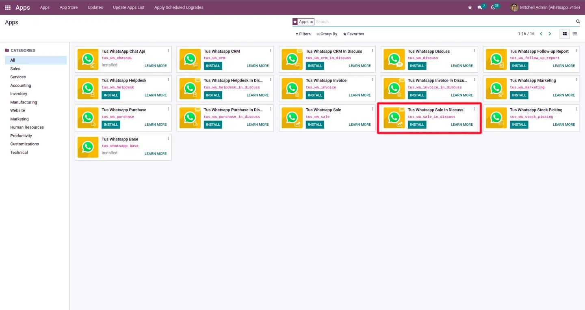
Task: Learn more about Tus Whatsapp Base
Action: click(x=156, y=154)
